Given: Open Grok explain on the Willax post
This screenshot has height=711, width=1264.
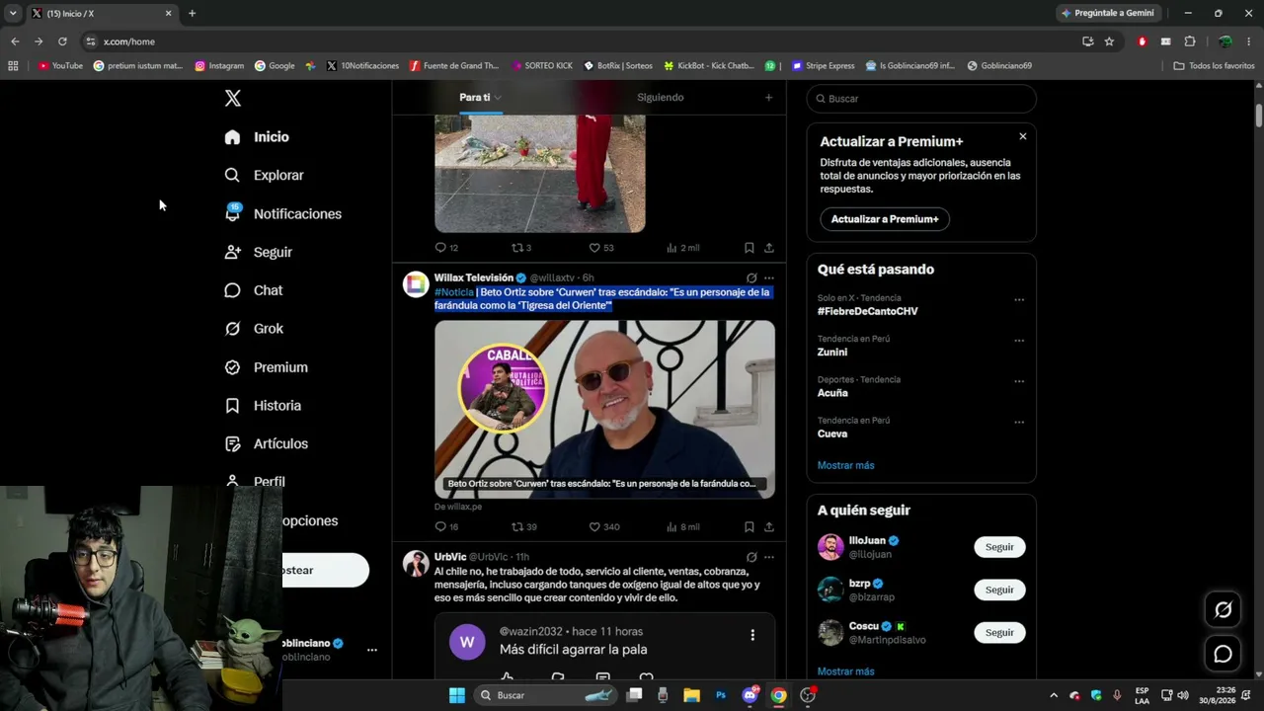Looking at the screenshot, I should coord(751,278).
